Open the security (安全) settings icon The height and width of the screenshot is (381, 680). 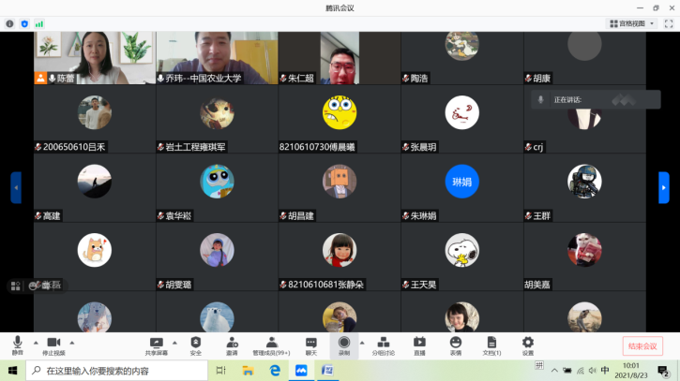point(195,344)
